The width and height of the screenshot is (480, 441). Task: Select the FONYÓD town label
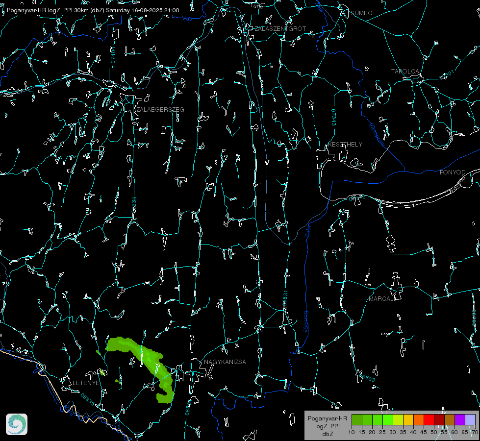[x=453, y=172]
